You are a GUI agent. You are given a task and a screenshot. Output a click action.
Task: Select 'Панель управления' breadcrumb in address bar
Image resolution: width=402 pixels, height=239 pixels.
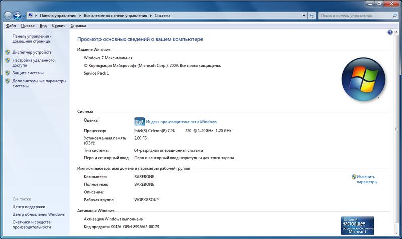pos(58,16)
